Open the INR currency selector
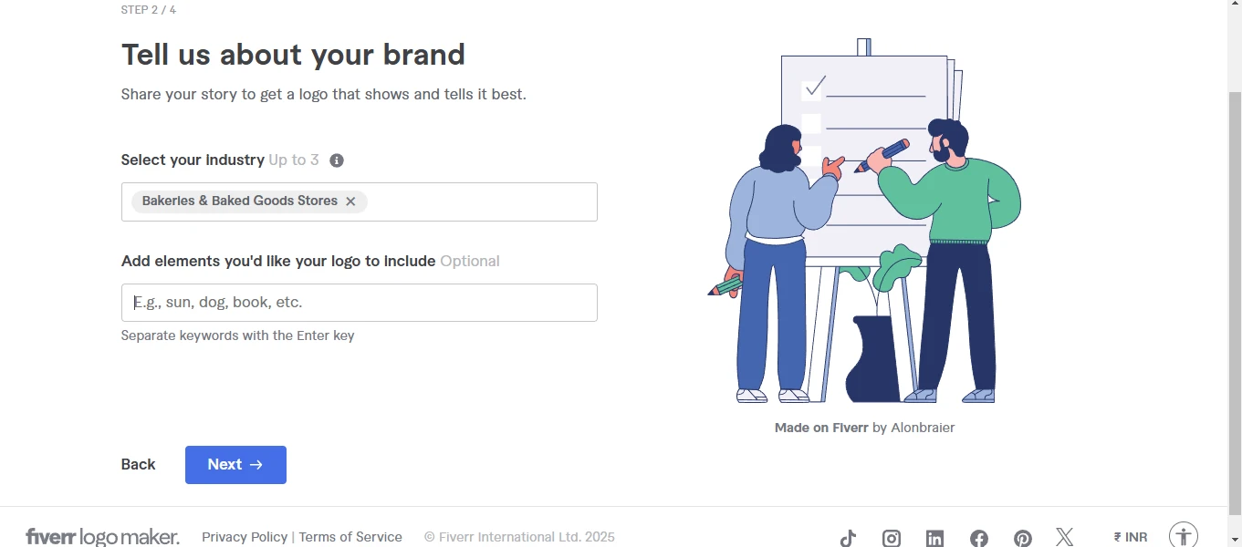Viewport: 1242px width, 547px height. [x=1131, y=537]
